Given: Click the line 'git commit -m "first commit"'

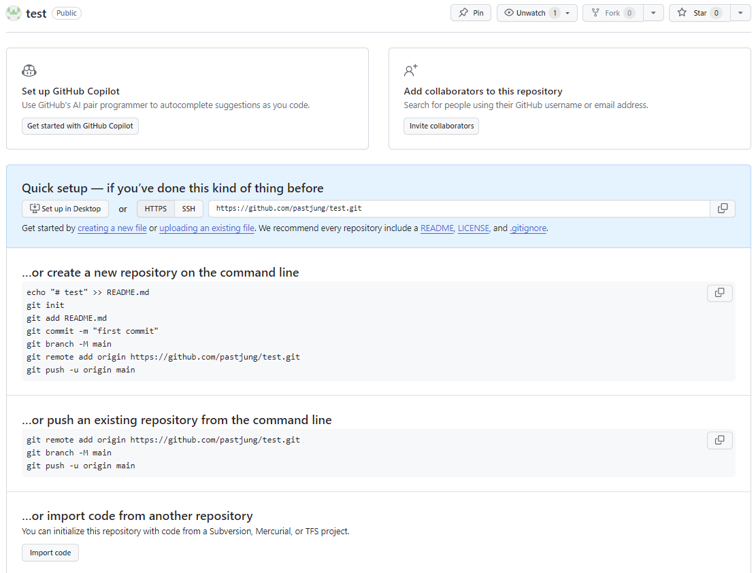Looking at the screenshot, I should [x=93, y=331].
